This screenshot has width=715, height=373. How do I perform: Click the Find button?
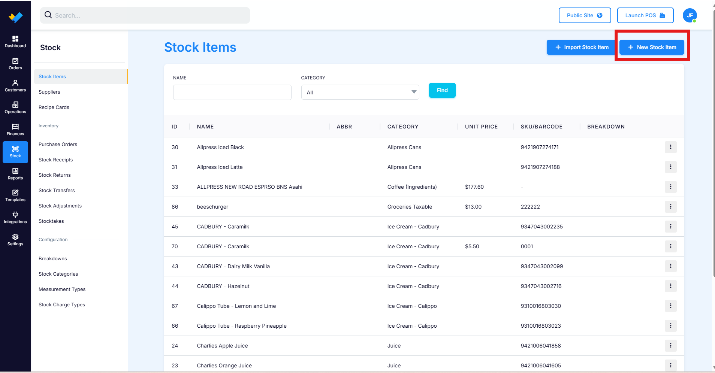[x=442, y=90]
